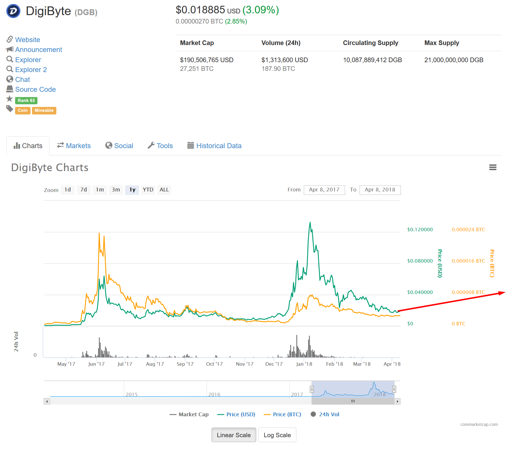Toggle Price (BTC) series in legend

pyautogui.click(x=282, y=414)
